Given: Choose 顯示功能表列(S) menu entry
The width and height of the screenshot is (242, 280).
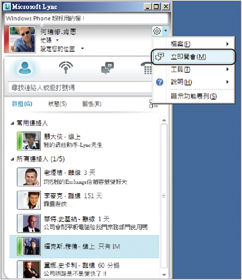Looking at the screenshot, I should click(x=193, y=96).
